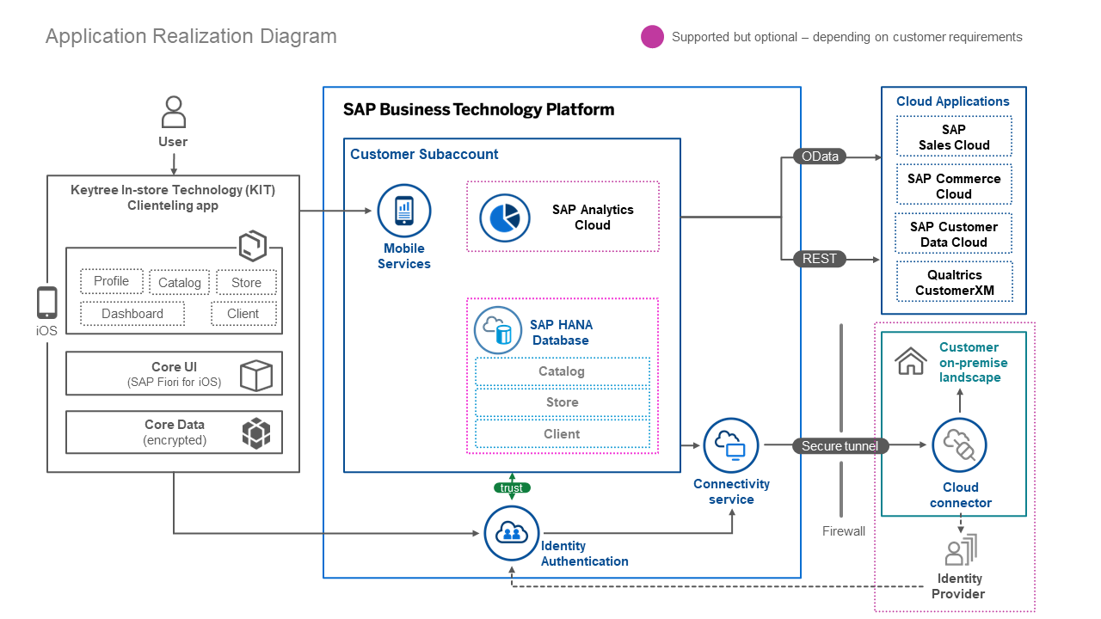Click the Mobile Services icon
Image resolution: width=1101 pixels, height=619 pixels.
404,211
